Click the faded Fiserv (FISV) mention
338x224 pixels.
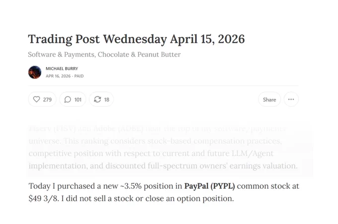point(52,128)
